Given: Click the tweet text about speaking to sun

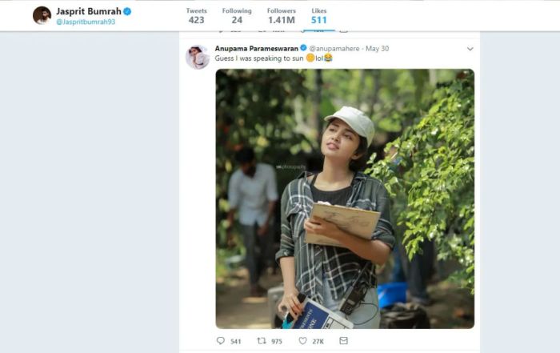Looking at the screenshot, I should tap(274, 58).
